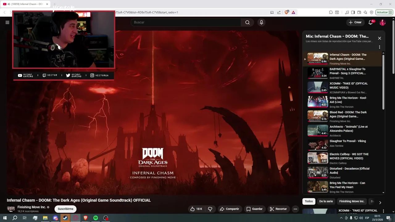
Task: Open the Finishing Move Inc. channel link
Action: click(x=32, y=207)
